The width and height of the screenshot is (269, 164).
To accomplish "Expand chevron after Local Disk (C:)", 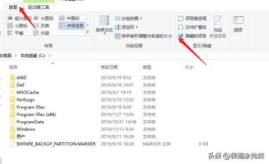I will point(50,56).
